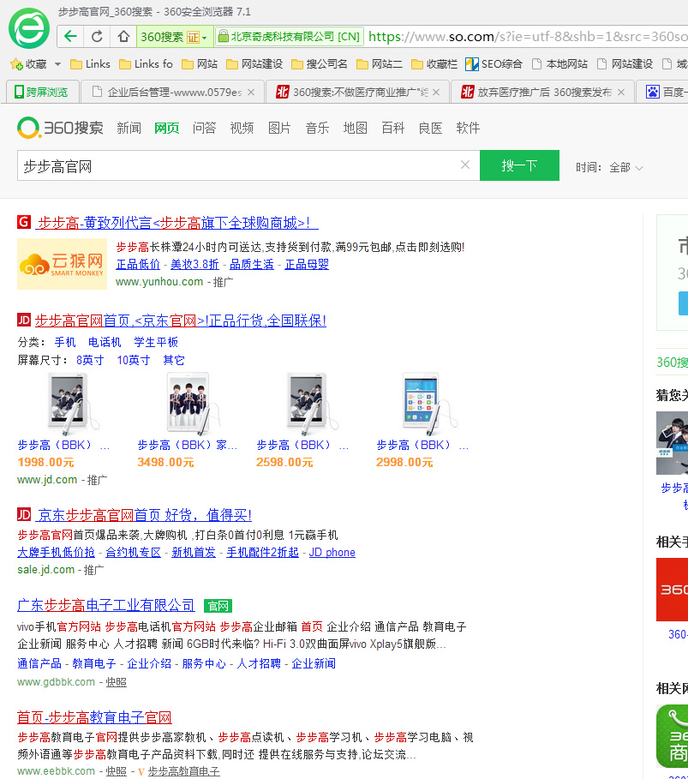The height and width of the screenshot is (779, 688).
Task: Open 广东步步高电子工业有限公司 result link
Action: coord(105,605)
